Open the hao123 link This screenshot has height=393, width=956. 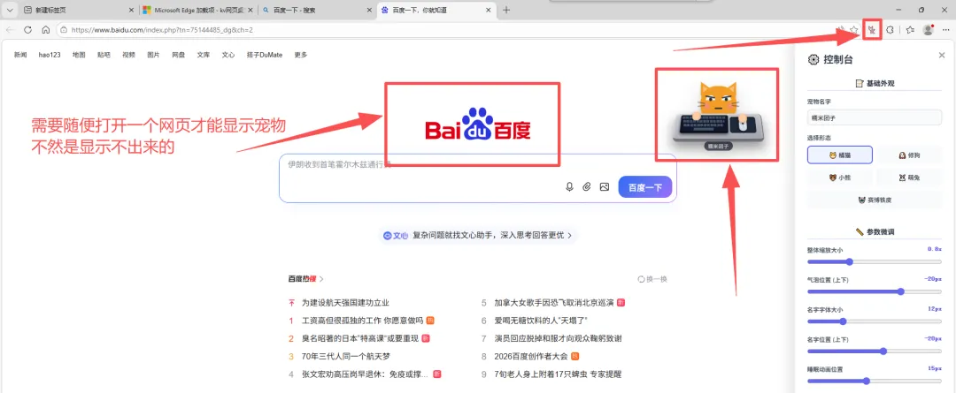pyautogui.click(x=50, y=55)
